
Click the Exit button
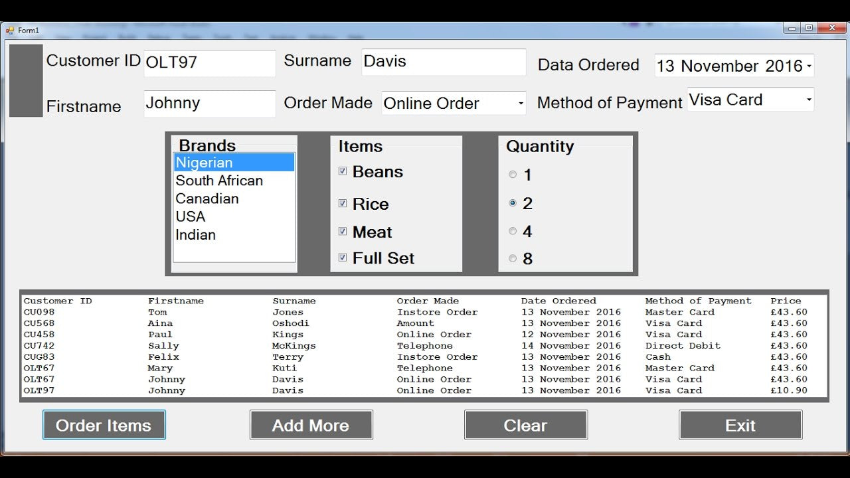coord(740,425)
